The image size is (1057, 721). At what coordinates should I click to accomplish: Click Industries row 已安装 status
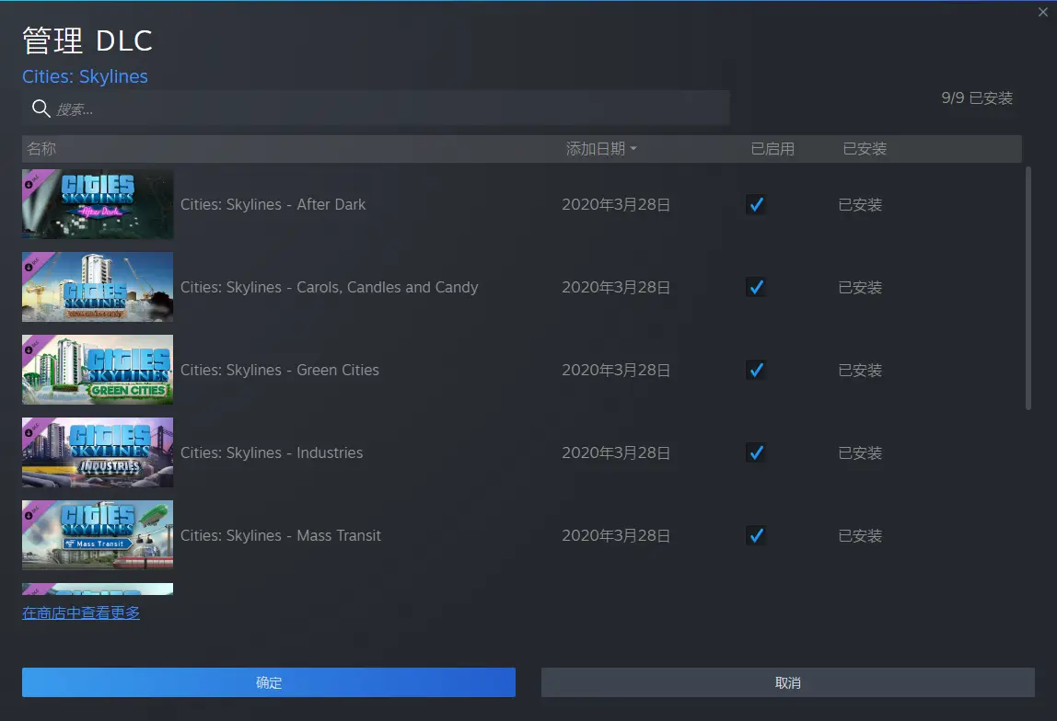(x=859, y=452)
